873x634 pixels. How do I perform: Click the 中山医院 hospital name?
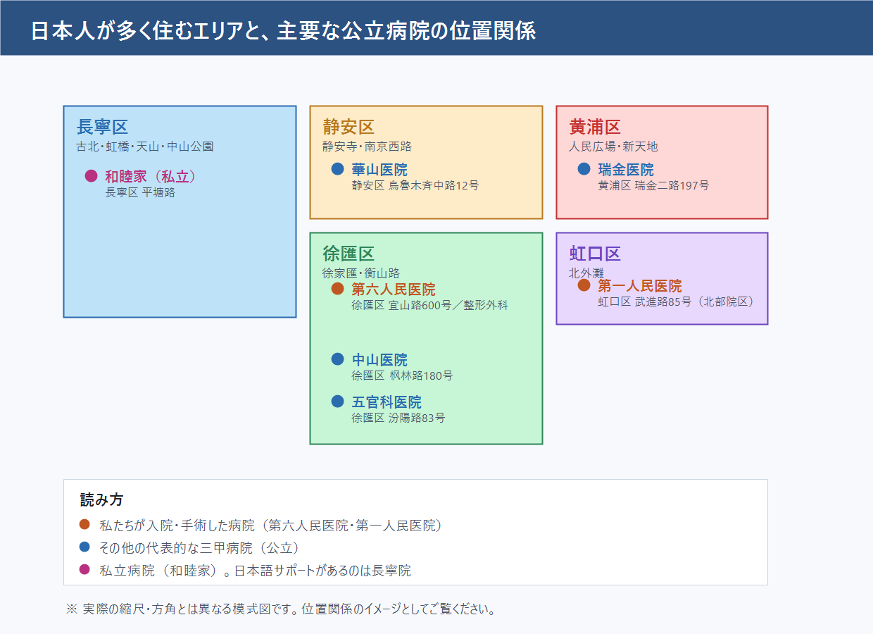tap(379, 360)
